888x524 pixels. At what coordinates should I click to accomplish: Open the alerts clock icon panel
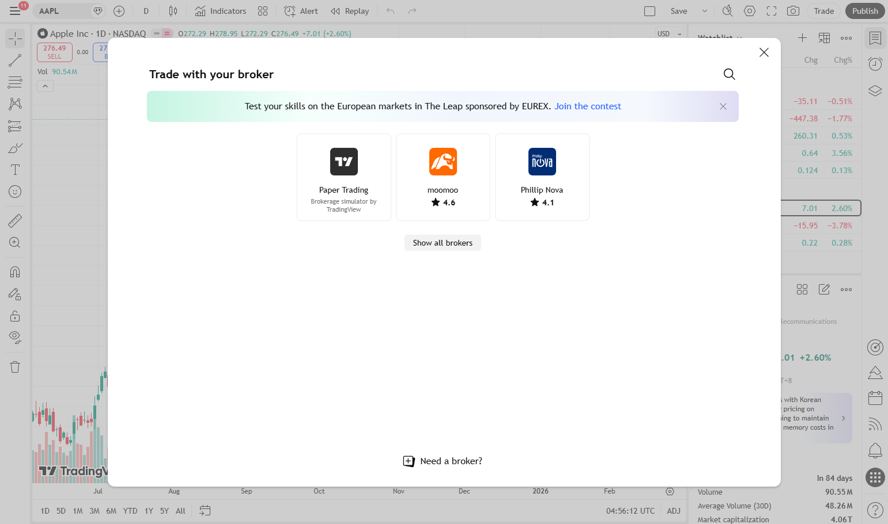coord(875,64)
